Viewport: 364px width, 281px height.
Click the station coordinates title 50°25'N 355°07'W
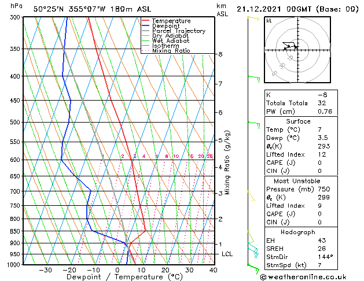tap(69, 9)
